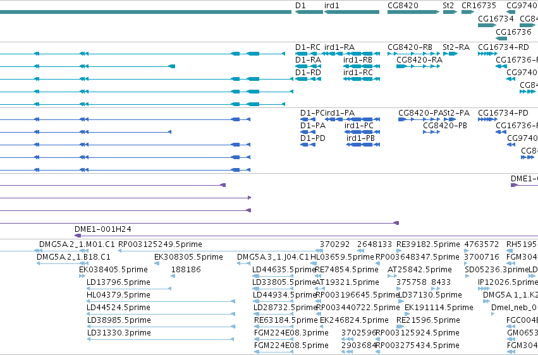This screenshot has width=538, height=355.
Task: Click the DME1-001H24 clone label
Action: coord(103,229)
